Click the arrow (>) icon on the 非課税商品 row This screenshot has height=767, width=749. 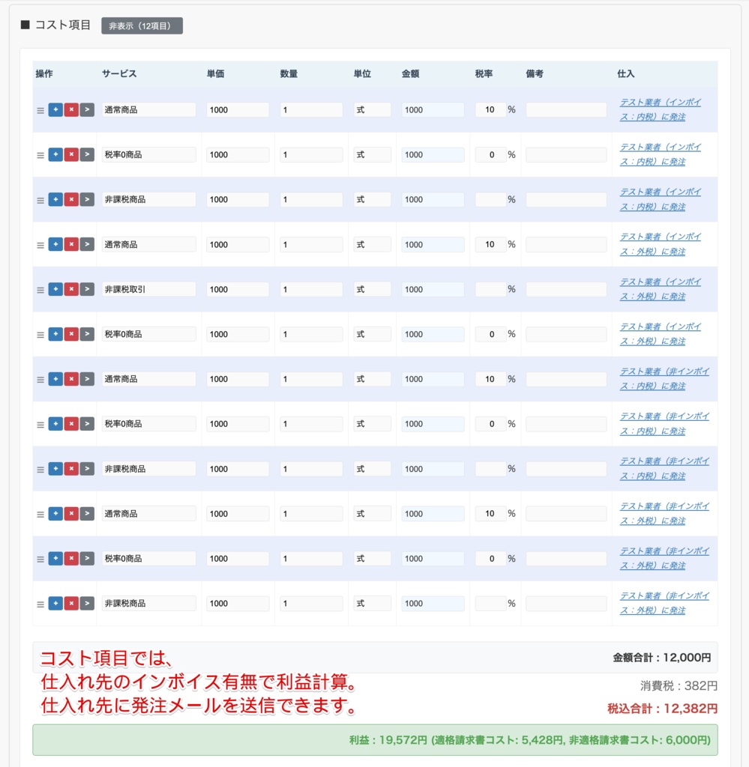click(85, 199)
